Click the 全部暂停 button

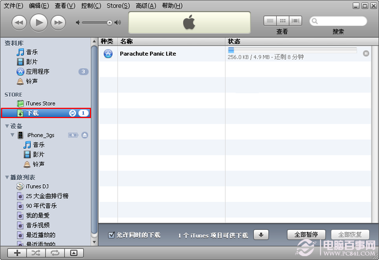tap(306, 235)
